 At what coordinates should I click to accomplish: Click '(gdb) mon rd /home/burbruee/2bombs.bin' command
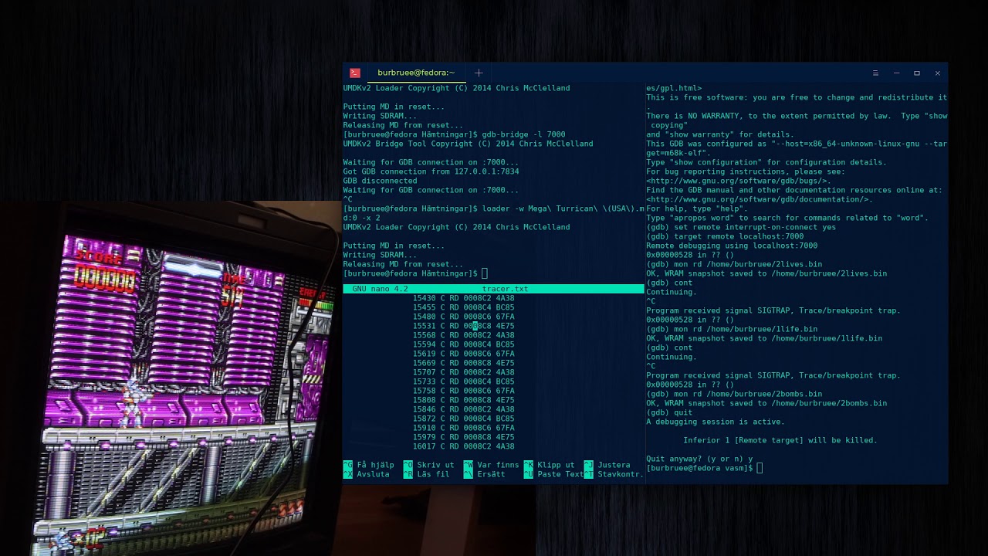734,394
